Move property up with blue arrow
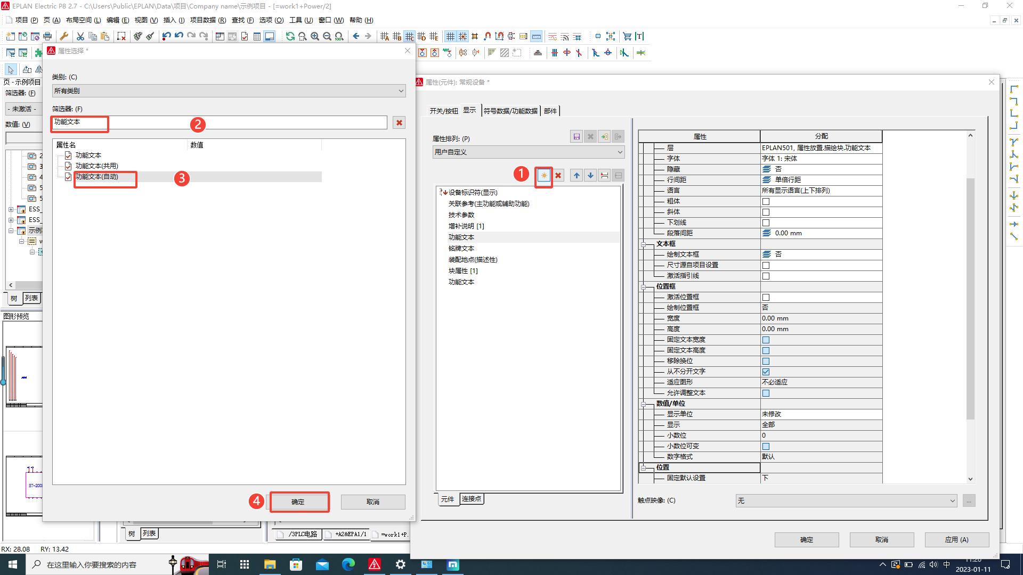The image size is (1023, 575). coord(577,176)
